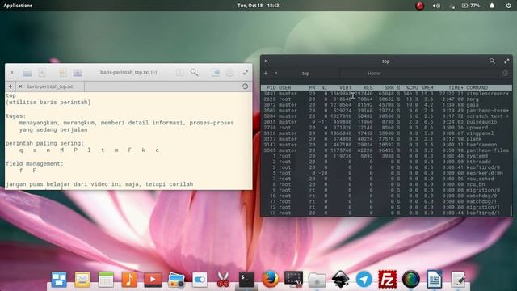
Task: Launch LibreOffice Writer from the dock
Action: (x=435, y=280)
